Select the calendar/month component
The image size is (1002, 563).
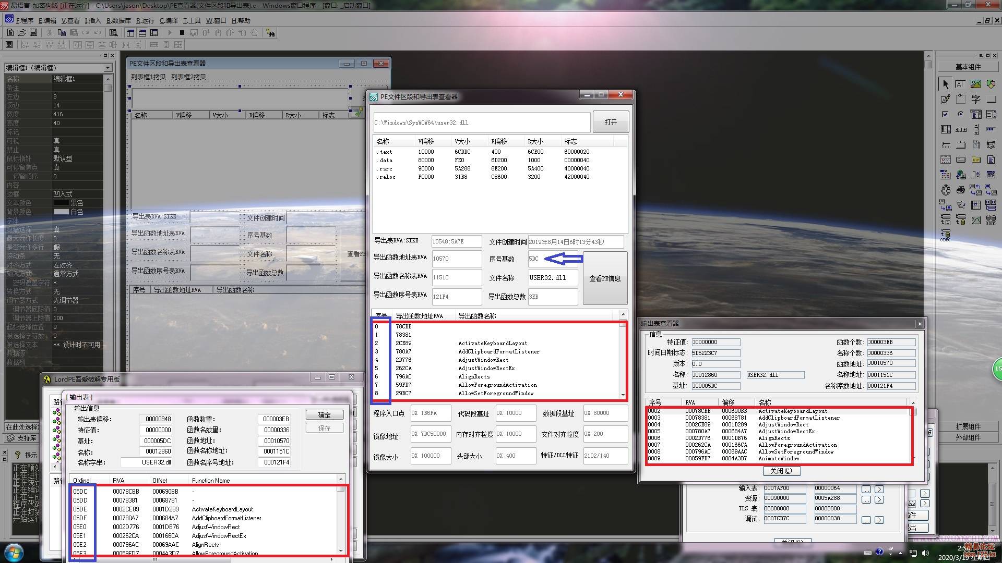tap(945, 160)
